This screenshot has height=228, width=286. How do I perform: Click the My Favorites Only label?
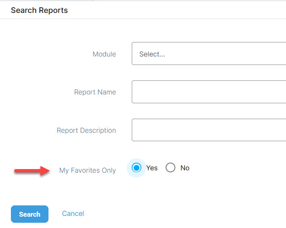coord(88,170)
